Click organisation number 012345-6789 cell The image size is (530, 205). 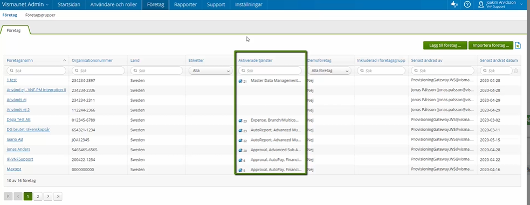click(x=84, y=120)
